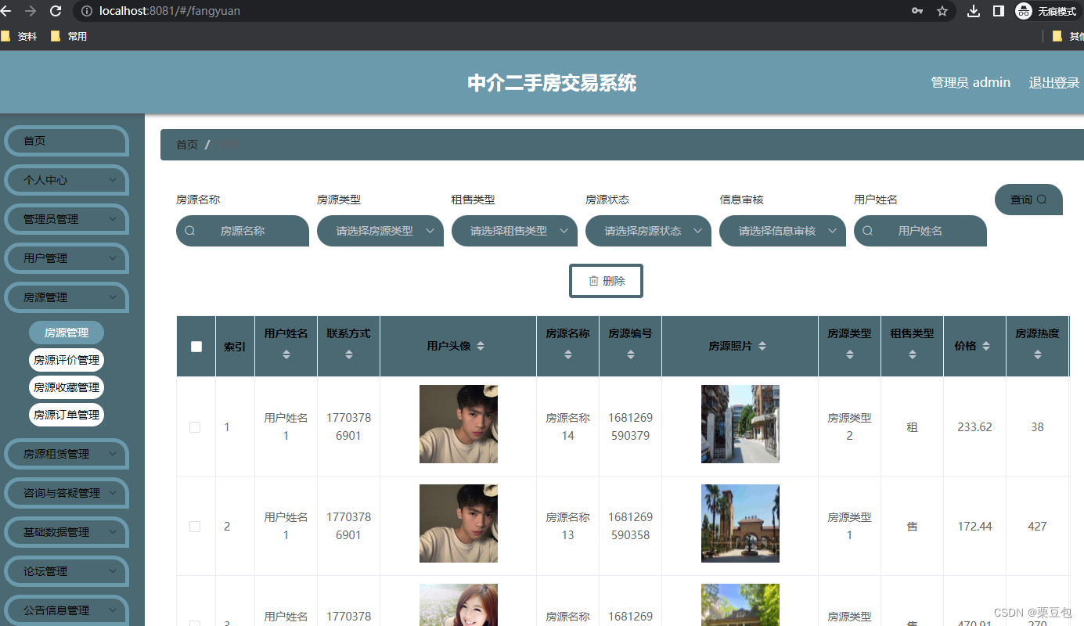Click the browser address bar URL
The width and height of the screenshot is (1084, 626).
(x=170, y=11)
